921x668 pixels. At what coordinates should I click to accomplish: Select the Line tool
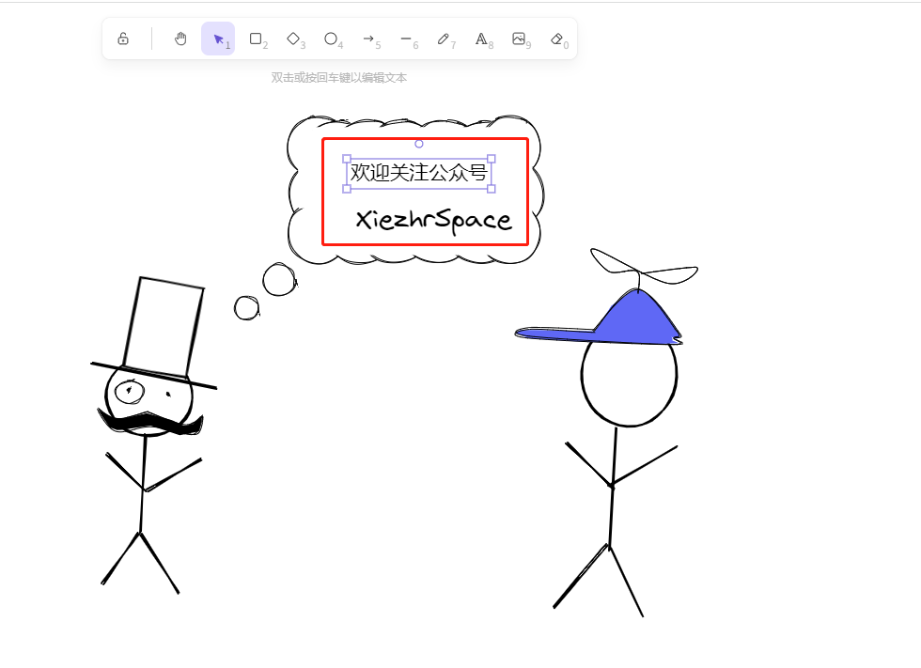coord(406,39)
